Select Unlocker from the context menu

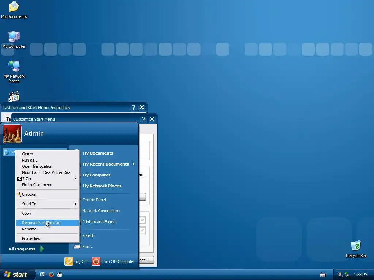point(47,194)
